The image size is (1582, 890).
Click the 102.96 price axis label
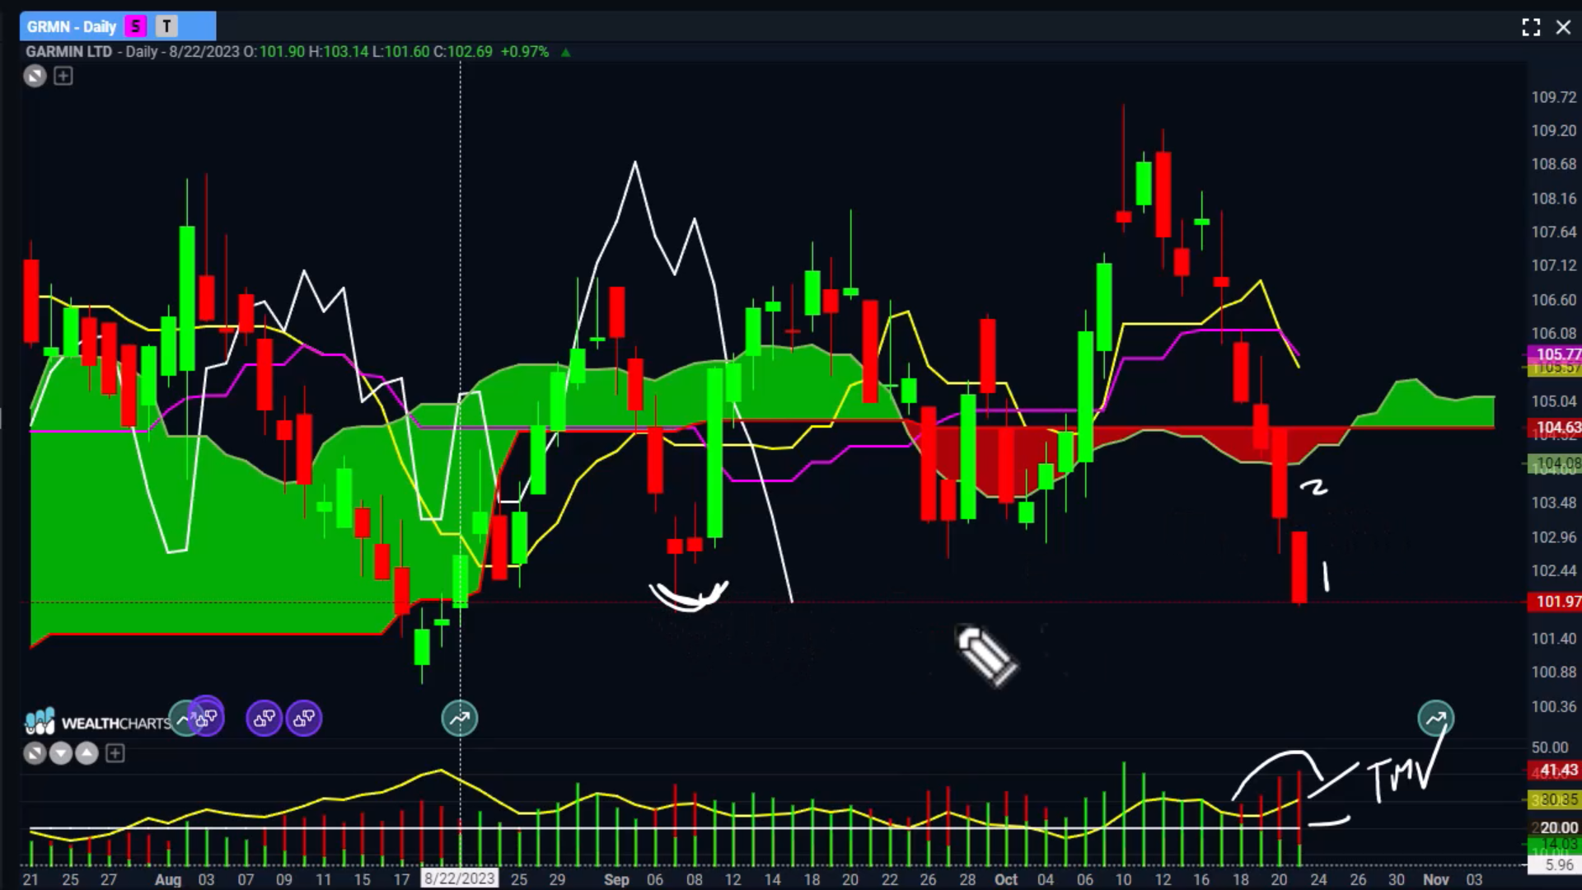[1554, 537]
